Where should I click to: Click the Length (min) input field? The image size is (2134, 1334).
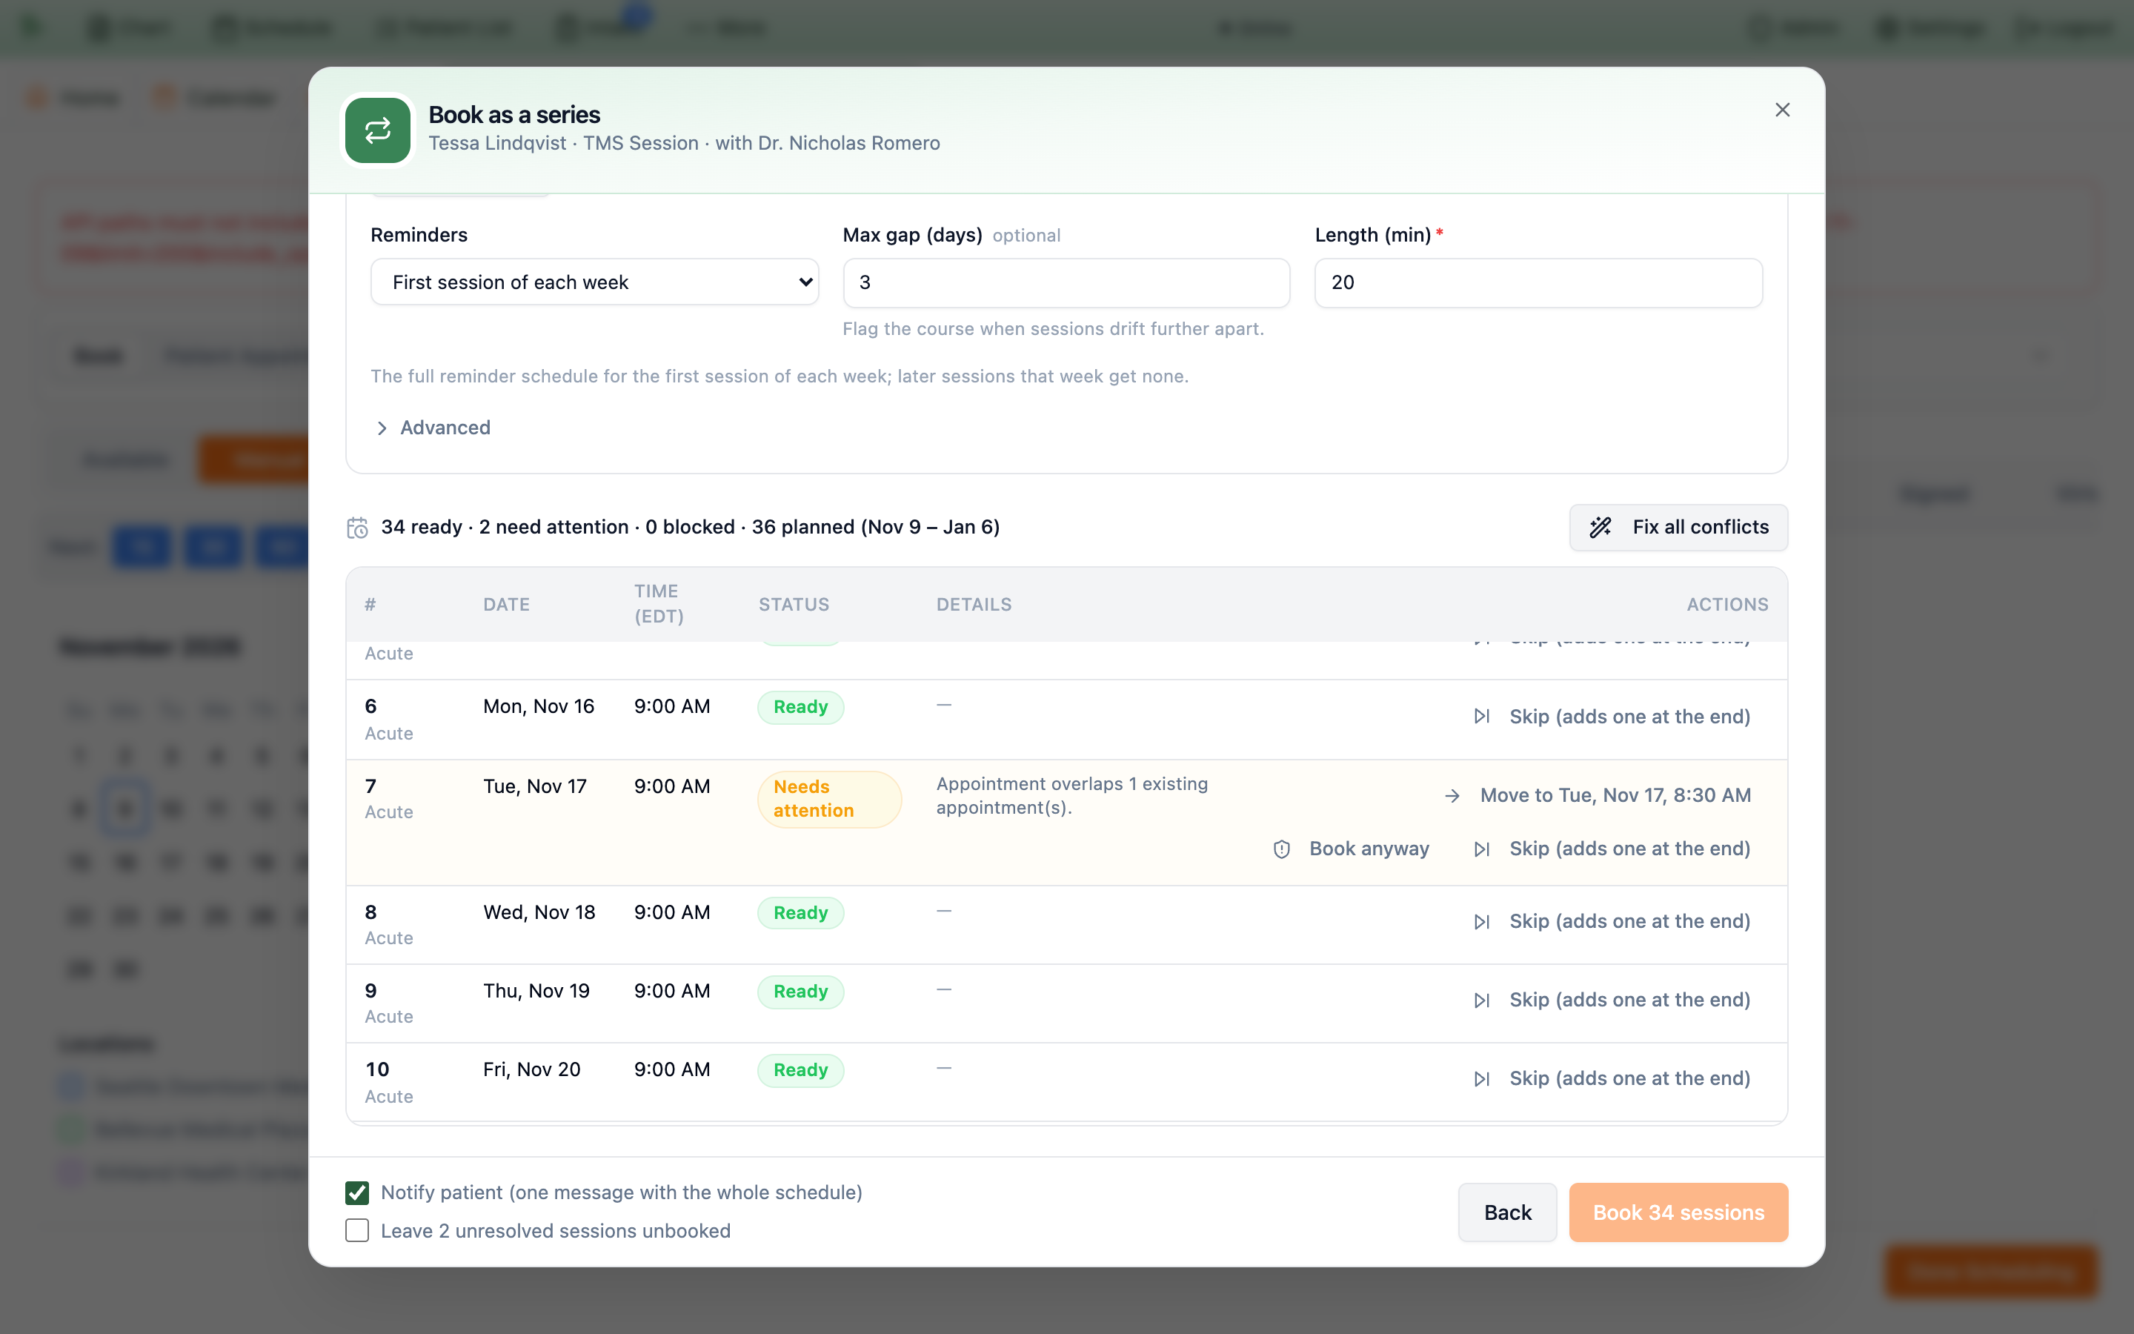tap(1538, 282)
